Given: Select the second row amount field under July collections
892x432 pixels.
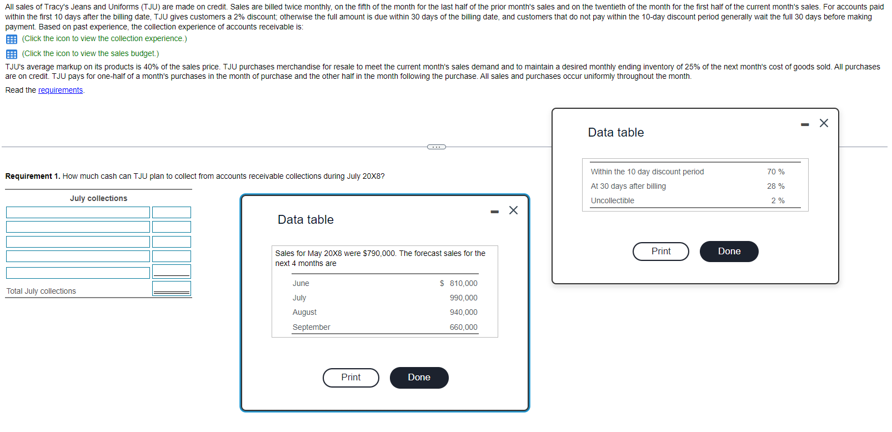Looking at the screenshot, I should [x=172, y=227].
